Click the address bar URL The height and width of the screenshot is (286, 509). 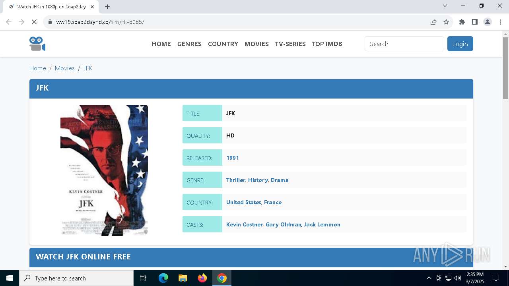(100, 22)
